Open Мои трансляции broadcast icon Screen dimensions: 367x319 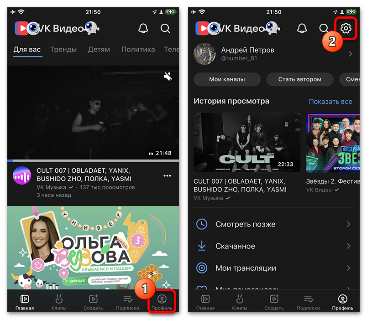coord(201,268)
